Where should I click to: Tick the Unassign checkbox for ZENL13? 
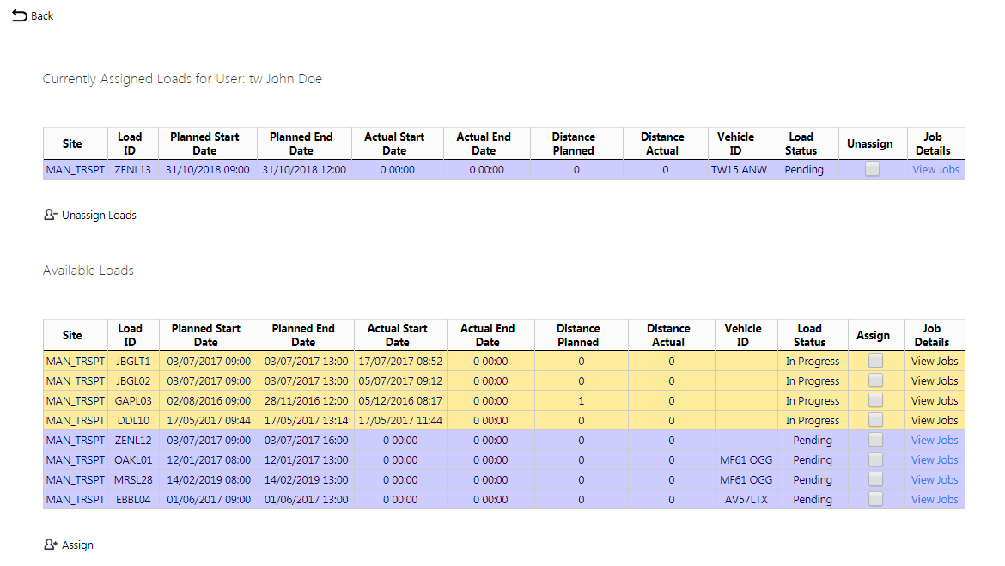click(873, 169)
